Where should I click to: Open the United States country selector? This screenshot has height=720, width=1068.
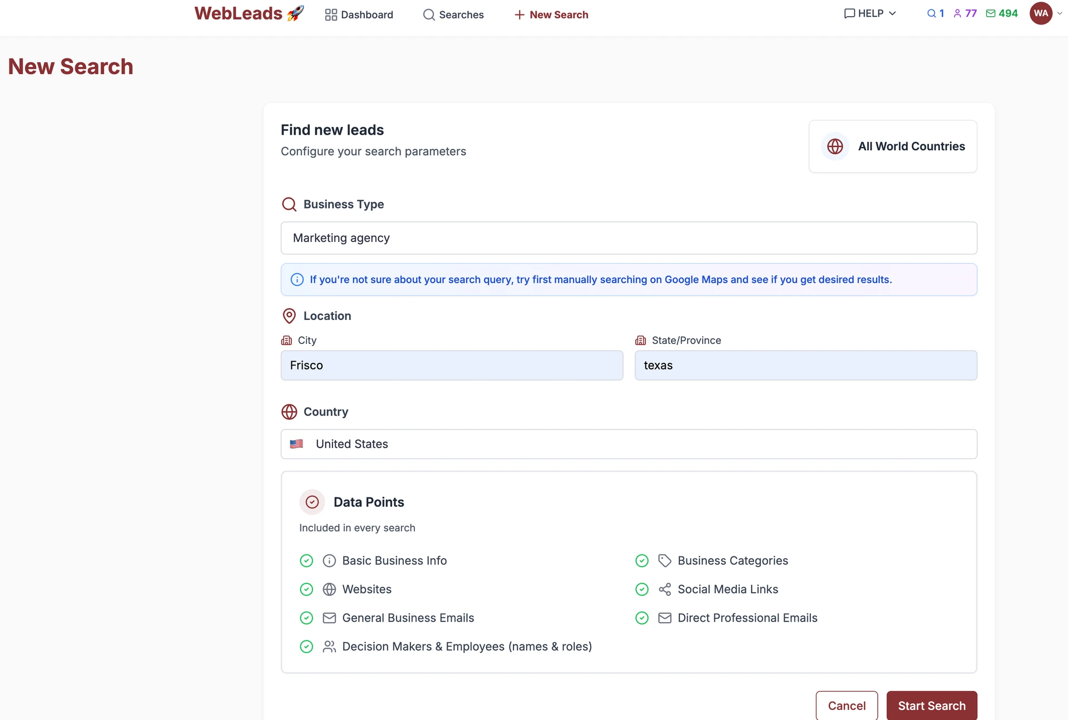pyautogui.click(x=629, y=444)
